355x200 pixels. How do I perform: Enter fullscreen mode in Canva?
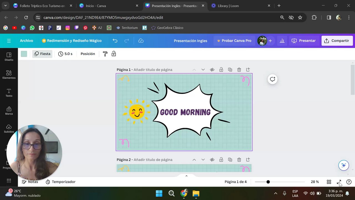pyautogui.click(x=339, y=182)
